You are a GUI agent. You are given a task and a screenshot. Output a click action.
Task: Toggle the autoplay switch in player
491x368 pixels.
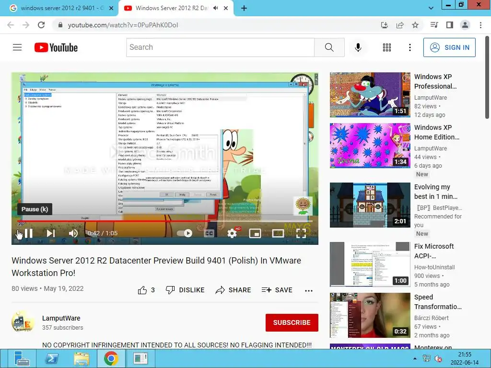coord(185,233)
